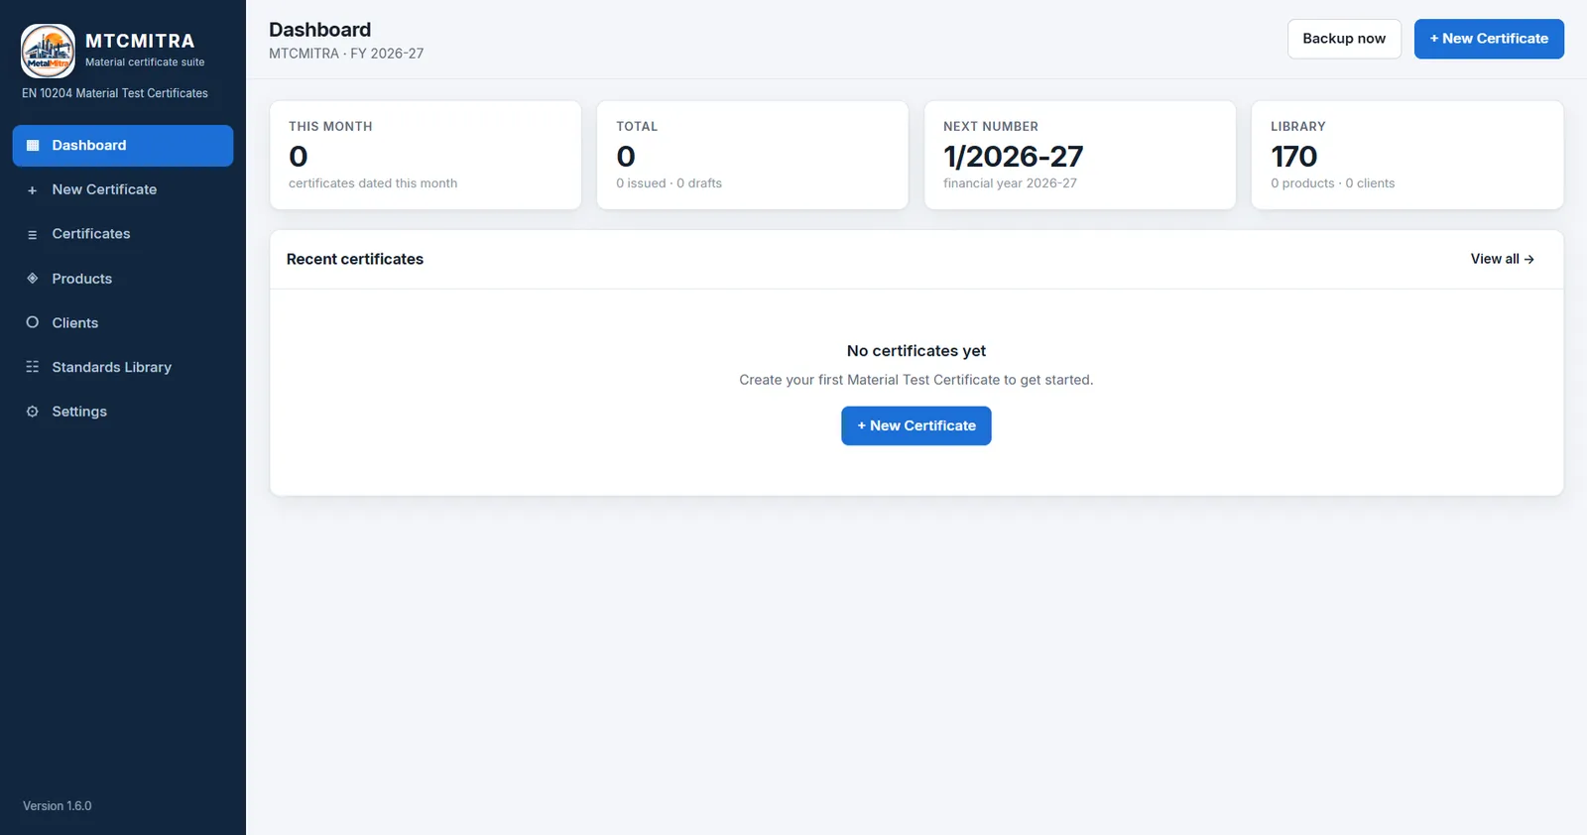Open Settings from the sidebar
Viewport: 1587px width, 835px height.
click(x=123, y=412)
